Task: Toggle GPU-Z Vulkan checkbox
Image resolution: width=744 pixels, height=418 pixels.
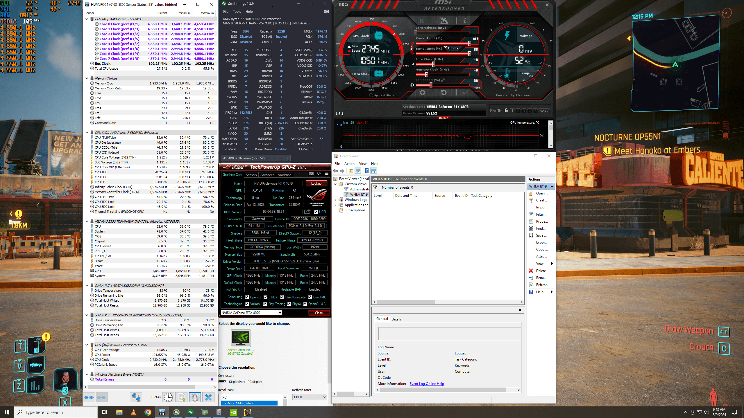Action: coord(247,304)
